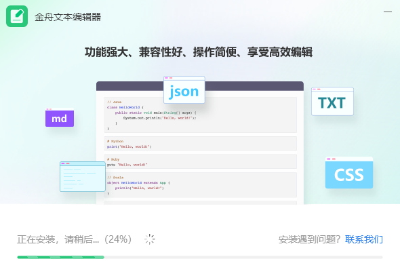Minimize the installer window
Viewport: 400px width, 280px height.
tap(388, 12)
